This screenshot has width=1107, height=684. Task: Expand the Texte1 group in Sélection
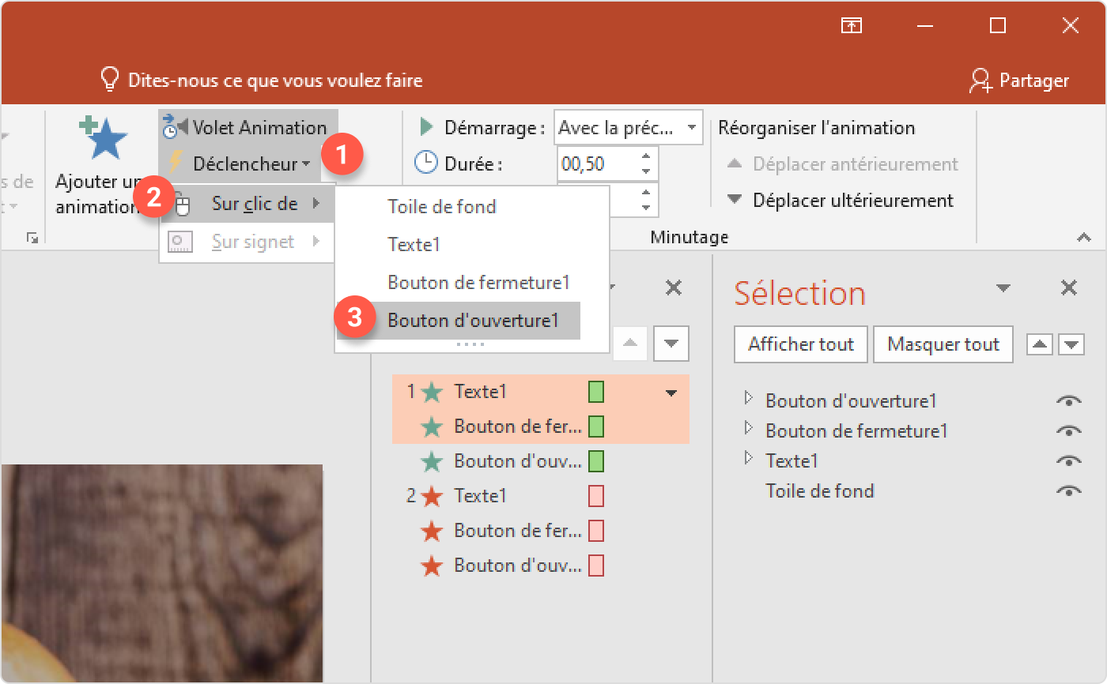click(748, 459)
